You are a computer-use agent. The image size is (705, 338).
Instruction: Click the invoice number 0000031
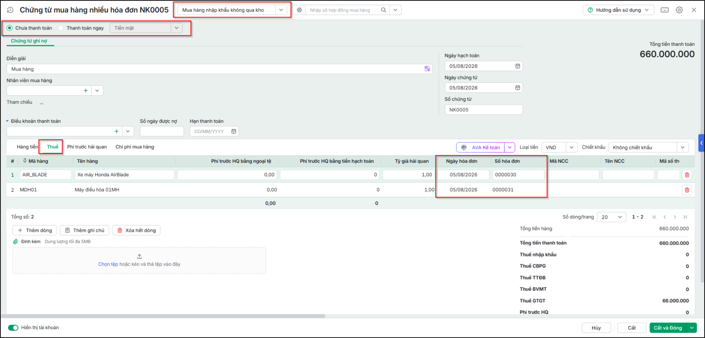(503, 190)
